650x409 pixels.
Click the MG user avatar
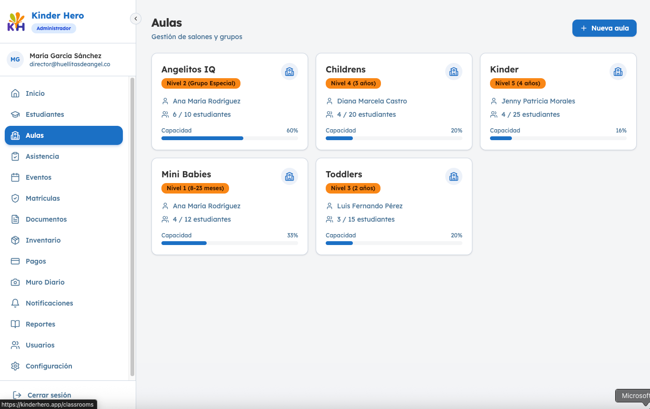pyautogui.click(x=15, y=60)
